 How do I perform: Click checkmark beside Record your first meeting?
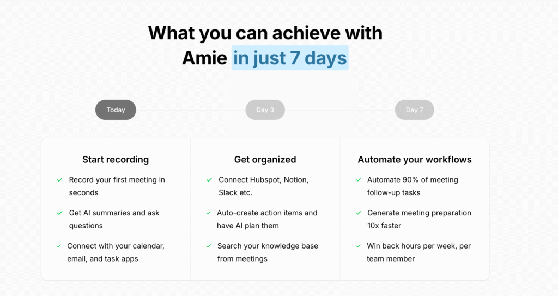pos(60,180)
